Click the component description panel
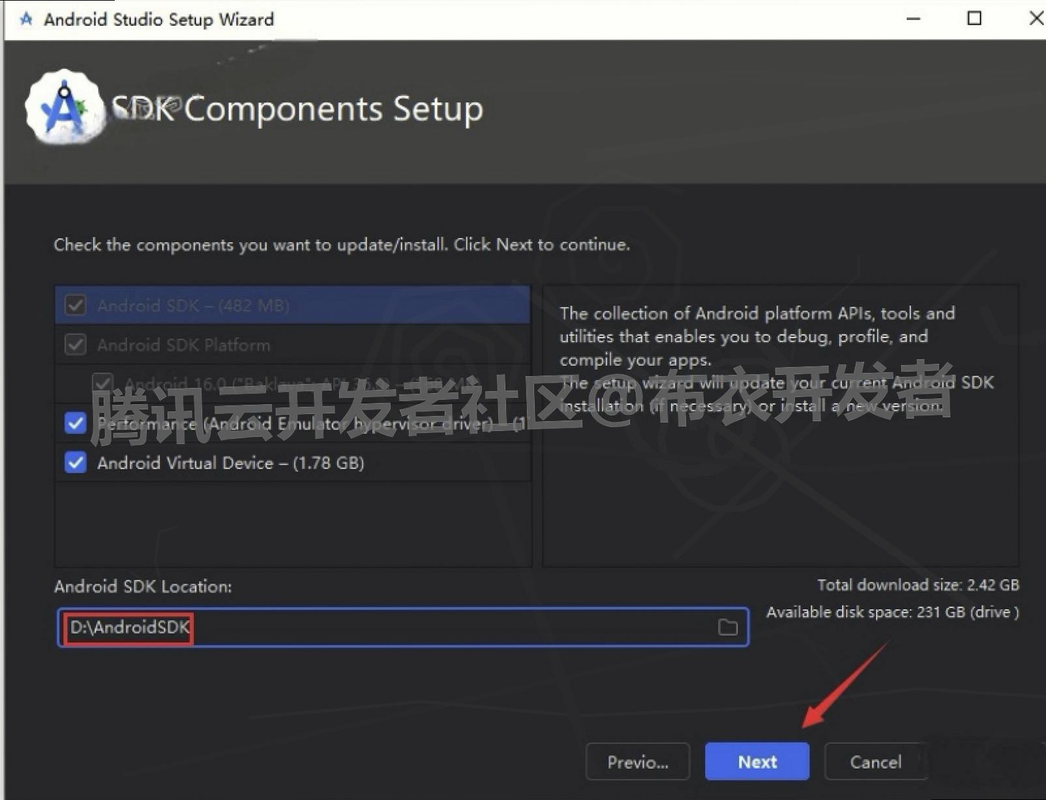This screenshot has width=1046, height=800. [779, 424]
